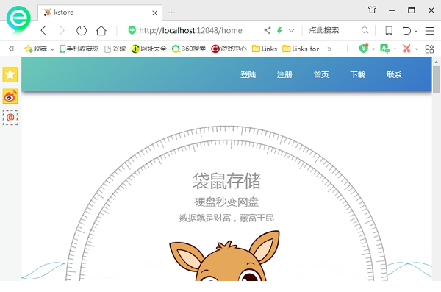This screenshot has width=441, height=292.
Task: Open the Weibo sidebar icon
Action: pos(10,96)
